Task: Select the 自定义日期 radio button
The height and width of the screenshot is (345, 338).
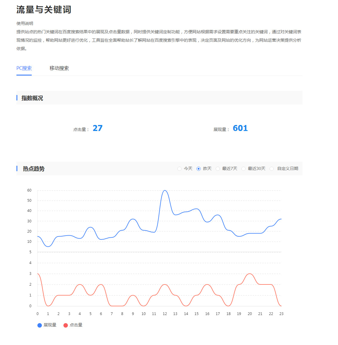Action: click(272, 169)
